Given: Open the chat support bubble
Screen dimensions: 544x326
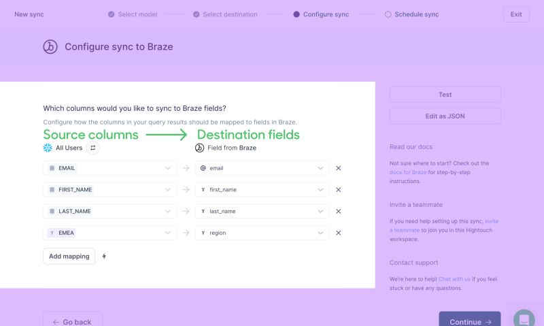Looking at the screenshot, I should coord(524,318).
